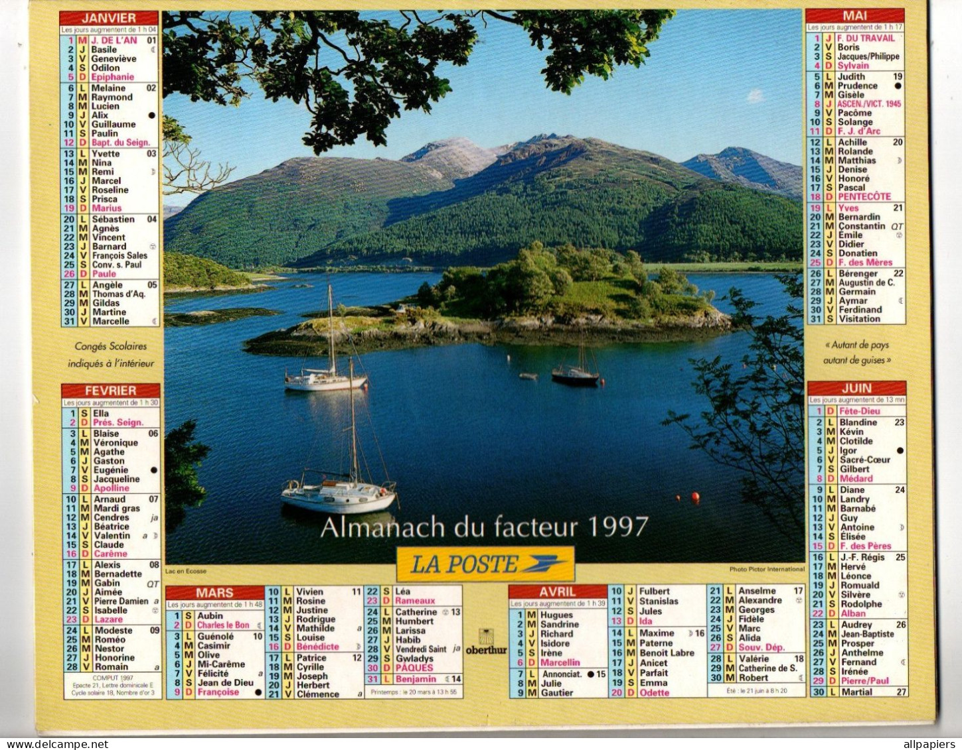962x750 pixels.
Task: Click the credit 'Photo Pictor International'
Action: [767, 569]
